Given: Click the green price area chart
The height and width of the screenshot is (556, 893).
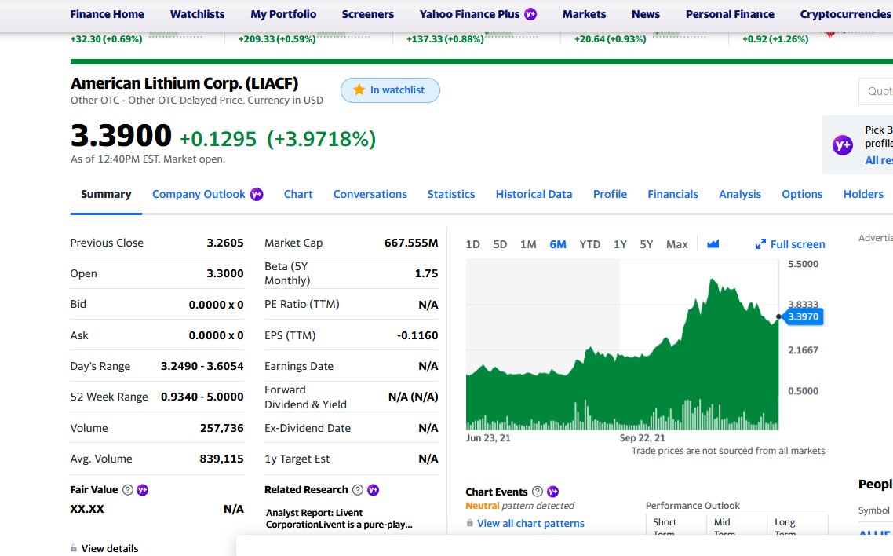Looking at the screenshot, I should pyautogui.click(x=622, y=353).
